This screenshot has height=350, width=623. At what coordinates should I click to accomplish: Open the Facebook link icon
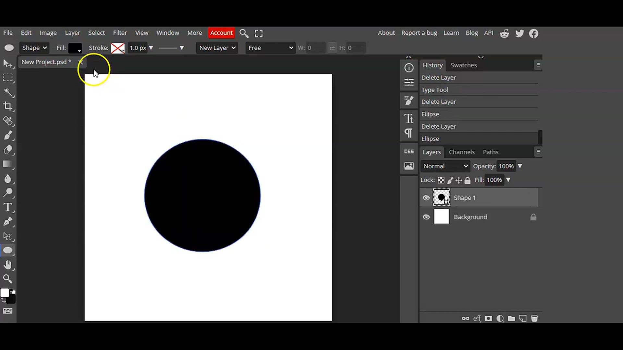pyautogui.click(x=534, y=33)
